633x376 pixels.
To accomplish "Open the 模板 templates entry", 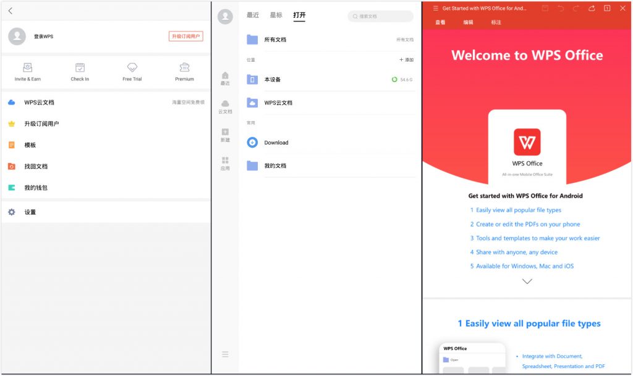I will pos(106,145).
